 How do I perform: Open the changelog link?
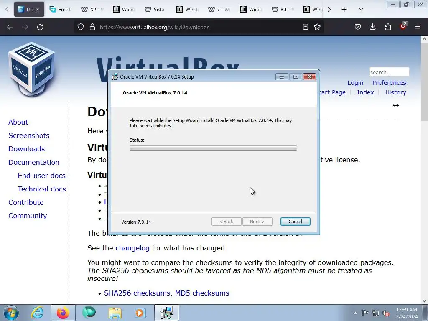(132, 248)
